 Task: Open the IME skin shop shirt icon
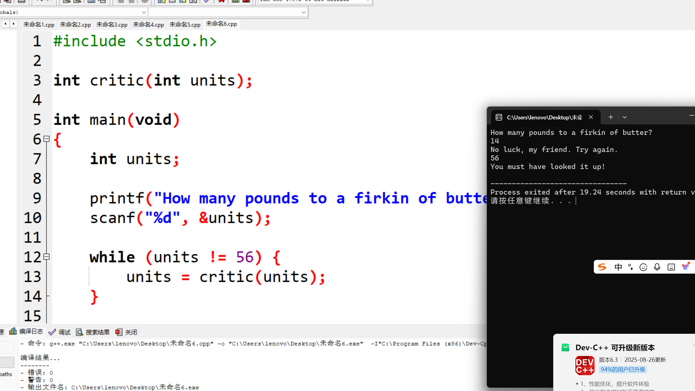tap(685, 267)
